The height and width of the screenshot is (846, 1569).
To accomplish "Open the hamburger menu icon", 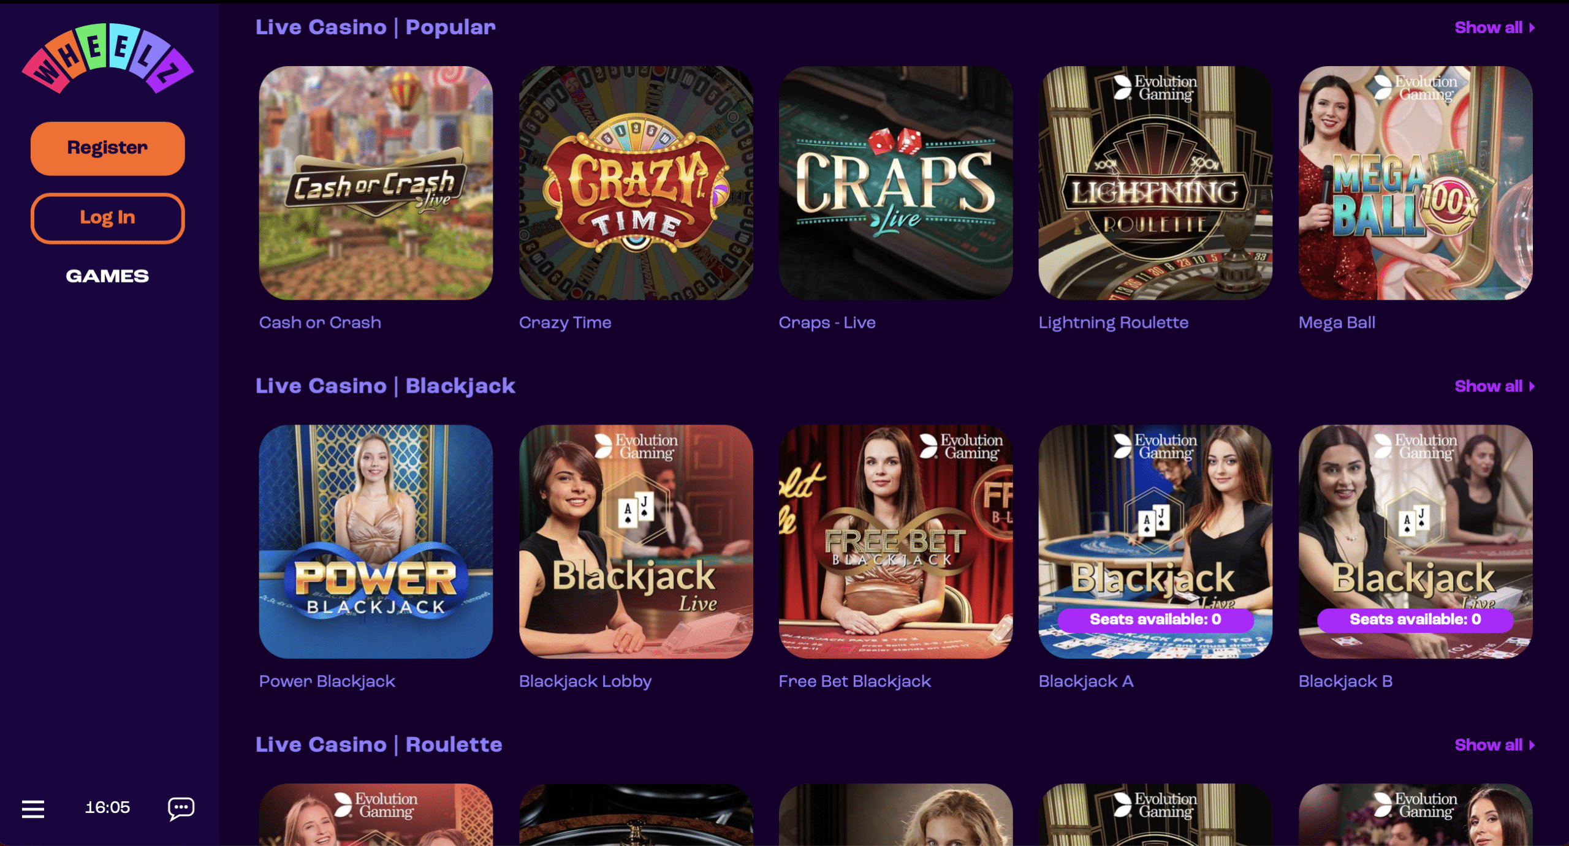I will point(33,809).
